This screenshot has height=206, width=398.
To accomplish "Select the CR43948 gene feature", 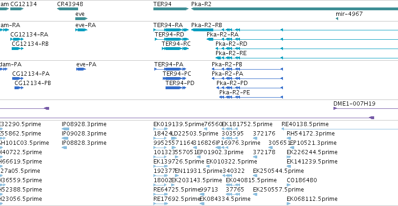I will pyautogui.click(x=67, y=9).
